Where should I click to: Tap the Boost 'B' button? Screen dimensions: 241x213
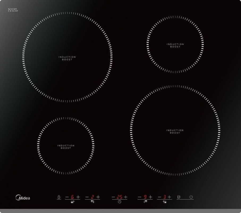[179, 197]
